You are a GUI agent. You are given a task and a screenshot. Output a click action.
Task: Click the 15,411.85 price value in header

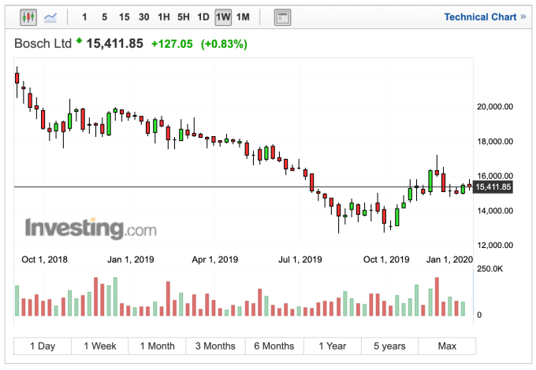[x=115, y=43]
